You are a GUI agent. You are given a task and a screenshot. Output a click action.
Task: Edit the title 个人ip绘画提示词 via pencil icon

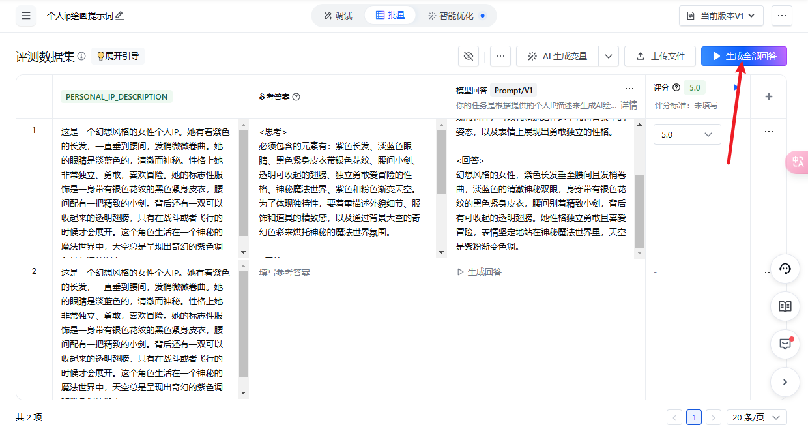(x=119, y=16)
